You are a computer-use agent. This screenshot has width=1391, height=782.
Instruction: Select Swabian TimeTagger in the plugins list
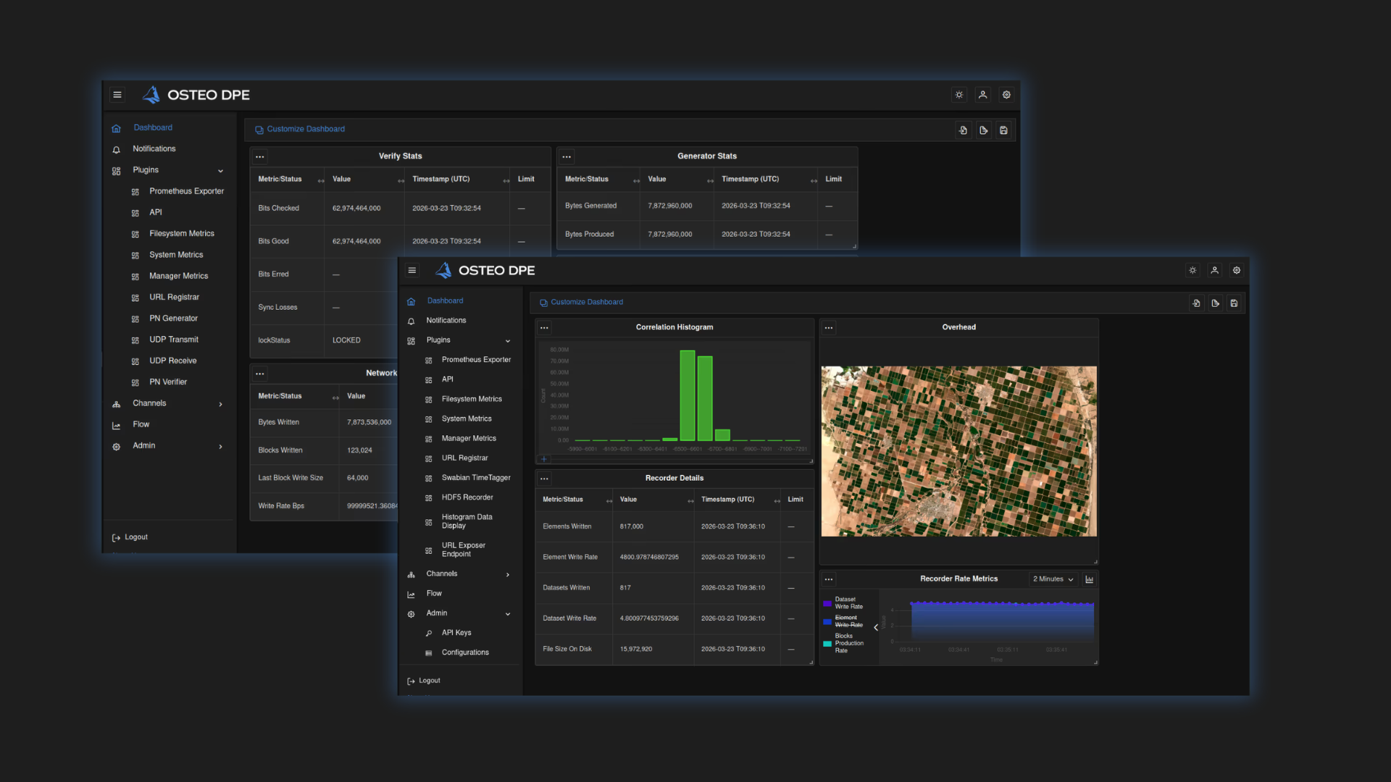tap(476, 478)
